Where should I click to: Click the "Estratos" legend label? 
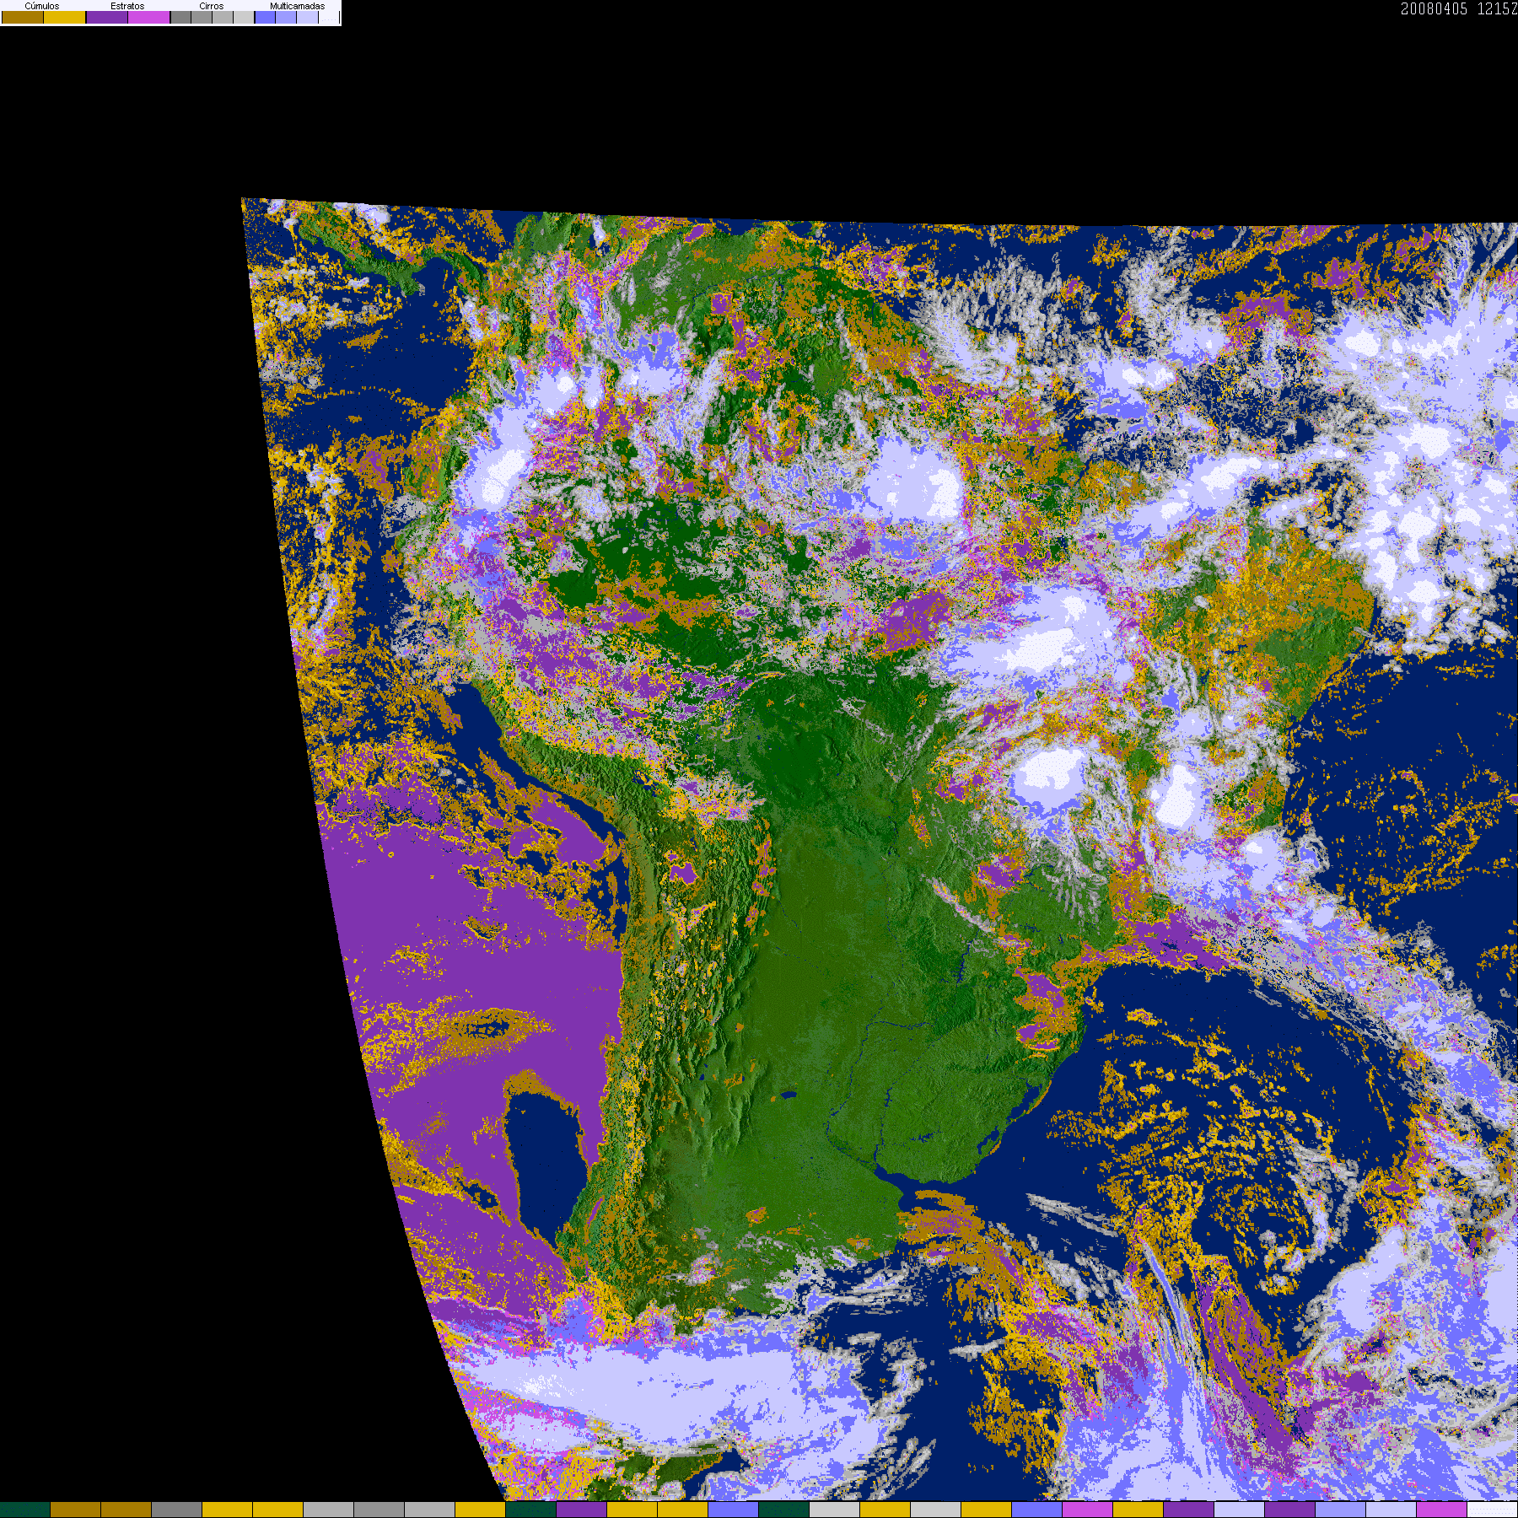pos(127,6)
